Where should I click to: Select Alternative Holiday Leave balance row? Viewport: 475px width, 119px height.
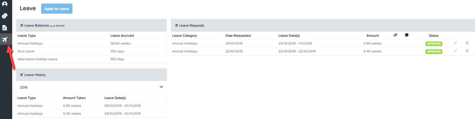pyautogui.click(x=91, y=59)
